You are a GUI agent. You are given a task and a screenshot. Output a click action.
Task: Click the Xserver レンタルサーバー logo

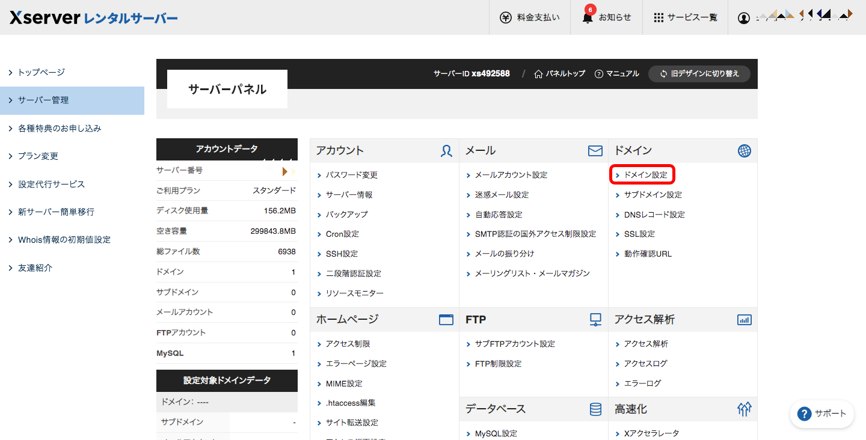click(93, 18)
